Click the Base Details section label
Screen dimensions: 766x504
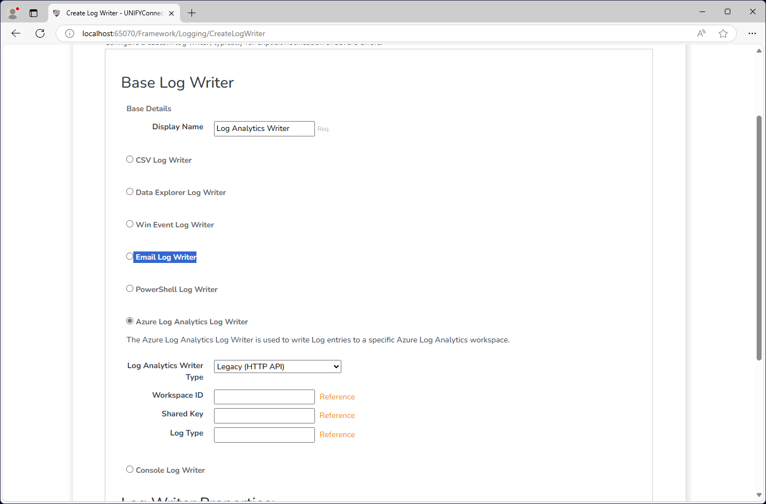tap(149, 108)
